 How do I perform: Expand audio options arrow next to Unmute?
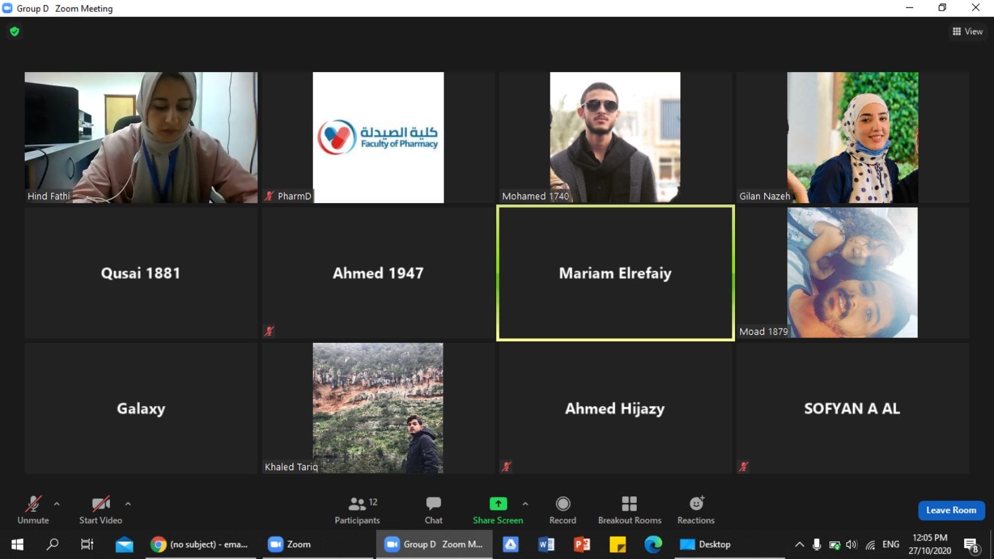(x=57, y=504)
